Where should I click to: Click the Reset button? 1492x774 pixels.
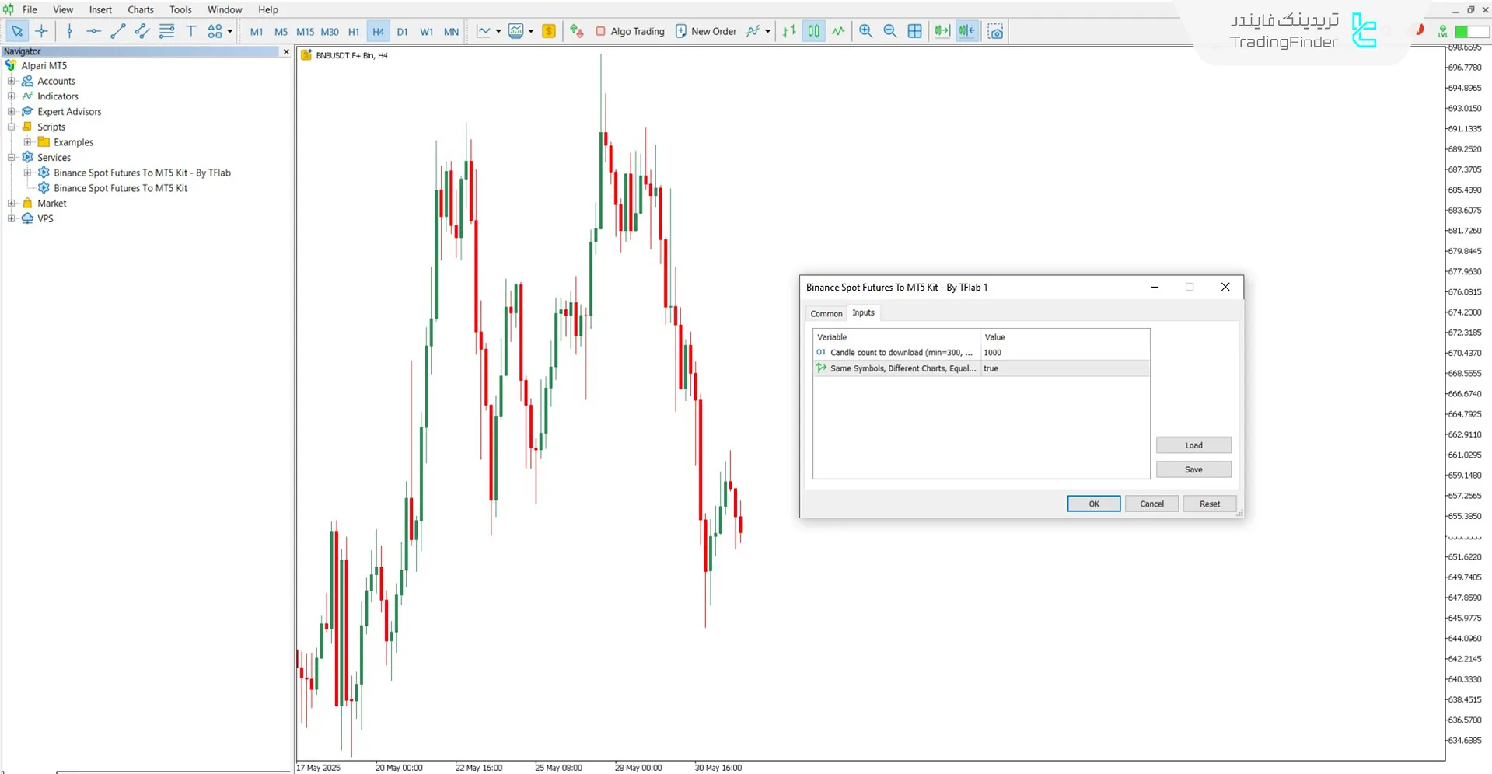(x=1209, y=504)
